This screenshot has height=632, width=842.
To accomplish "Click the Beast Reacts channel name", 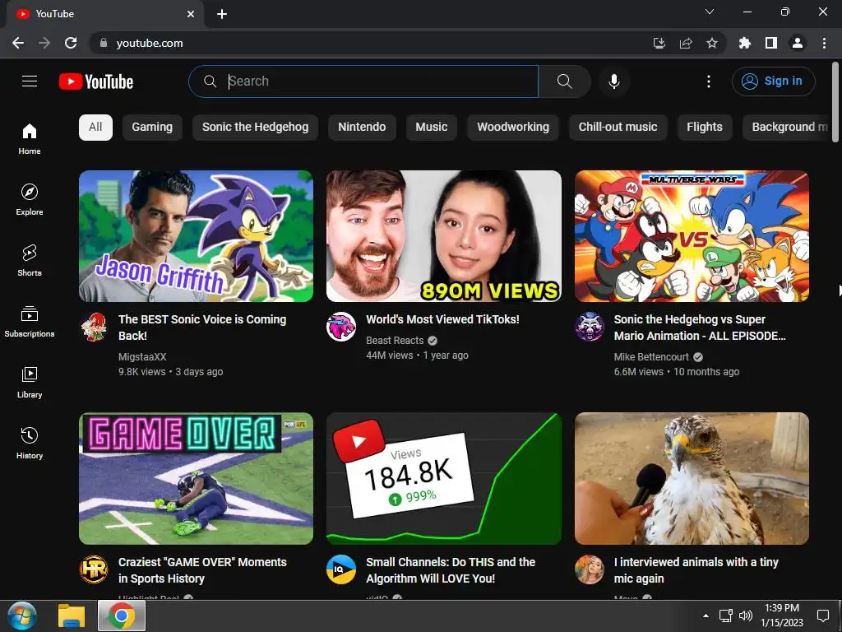I will click(395, 341).
